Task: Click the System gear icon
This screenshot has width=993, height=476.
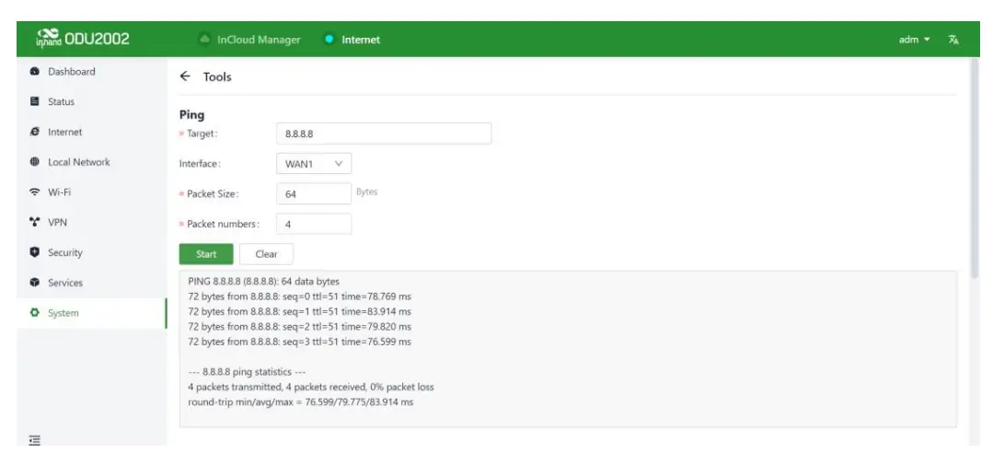Action: 35,313
